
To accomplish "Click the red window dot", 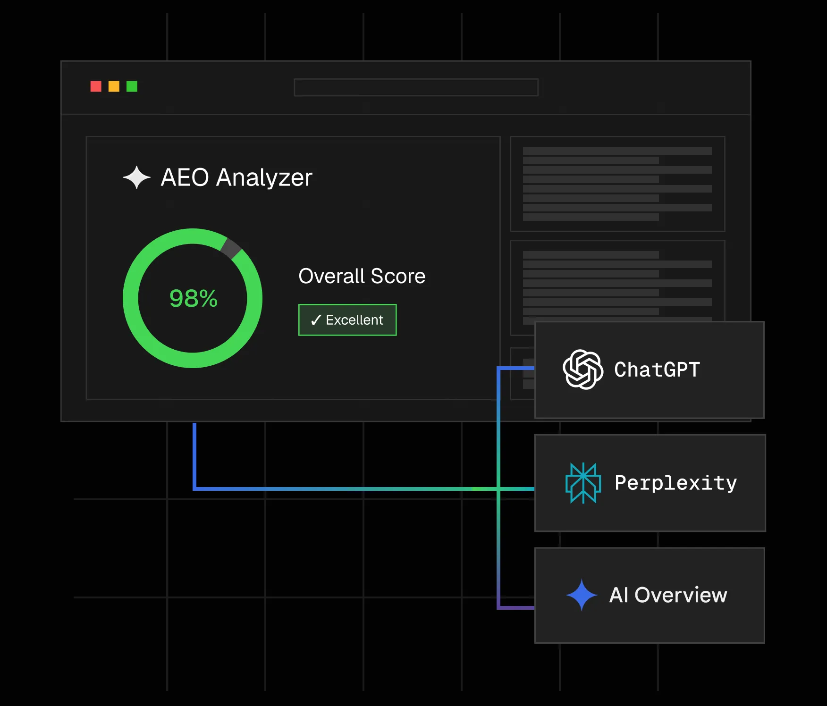I will (96, 86).
